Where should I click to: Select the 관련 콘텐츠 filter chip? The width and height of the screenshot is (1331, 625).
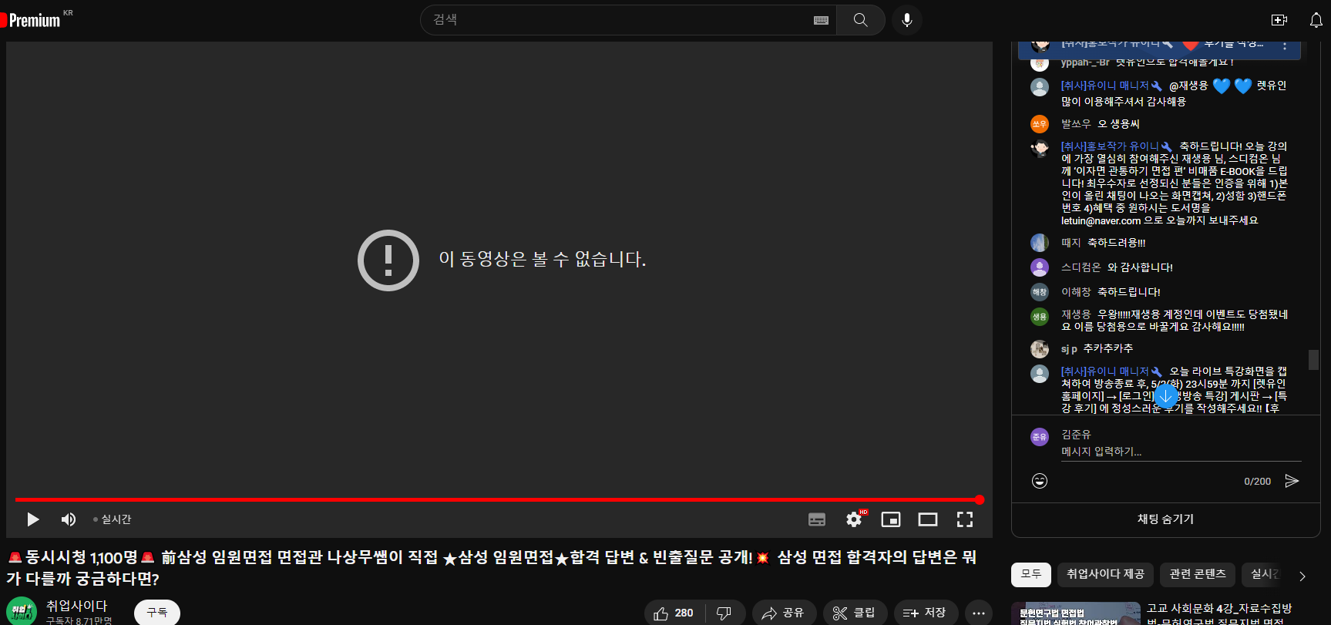point(1198,574)
